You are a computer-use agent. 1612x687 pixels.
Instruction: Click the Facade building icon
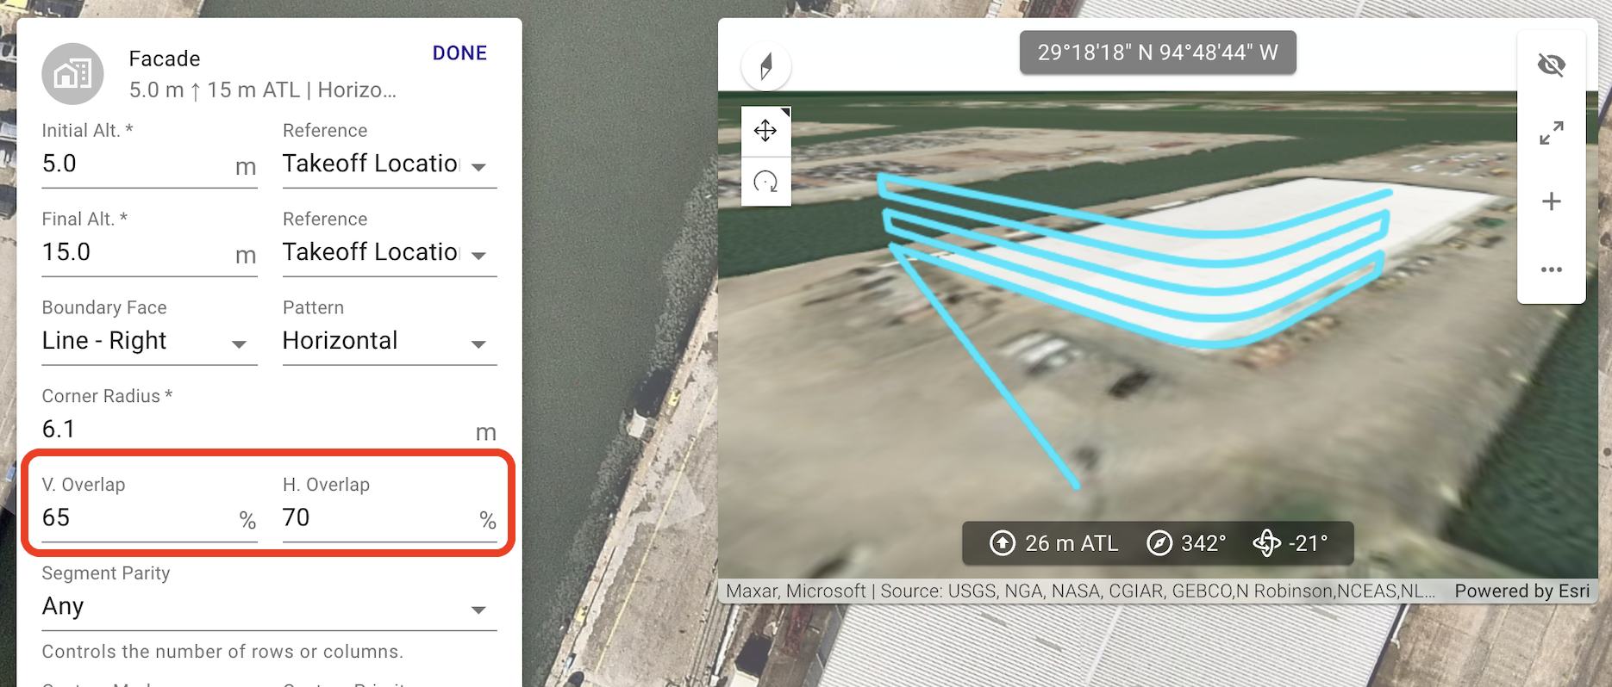72,74
